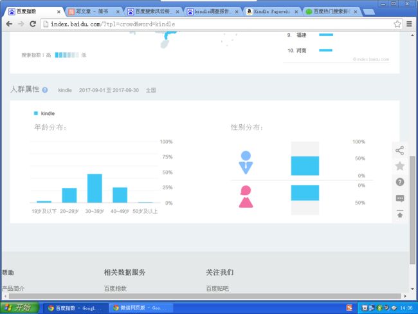Viewport: 418px width, 314px height.
Task: Click the browser forward arrow
Action: (x=21, y=24)
